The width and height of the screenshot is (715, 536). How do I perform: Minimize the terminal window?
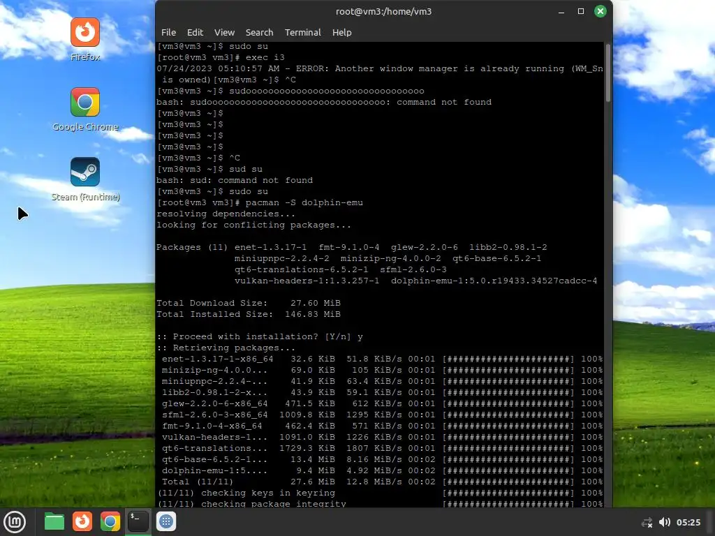point(561,11)
